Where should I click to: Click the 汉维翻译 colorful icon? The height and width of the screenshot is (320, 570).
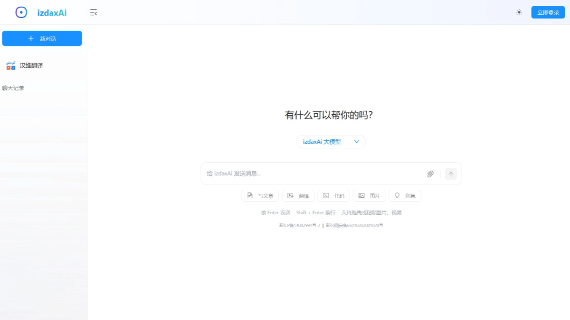[x=11, y=65]
